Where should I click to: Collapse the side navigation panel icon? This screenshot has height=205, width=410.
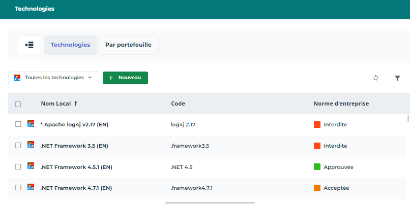coord(29,45)
